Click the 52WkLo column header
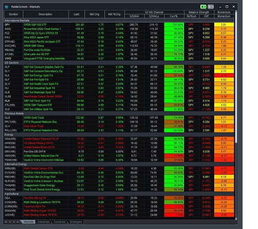 point(154,16)
